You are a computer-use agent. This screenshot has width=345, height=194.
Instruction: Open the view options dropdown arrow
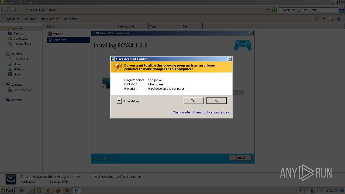click(324, 19)
